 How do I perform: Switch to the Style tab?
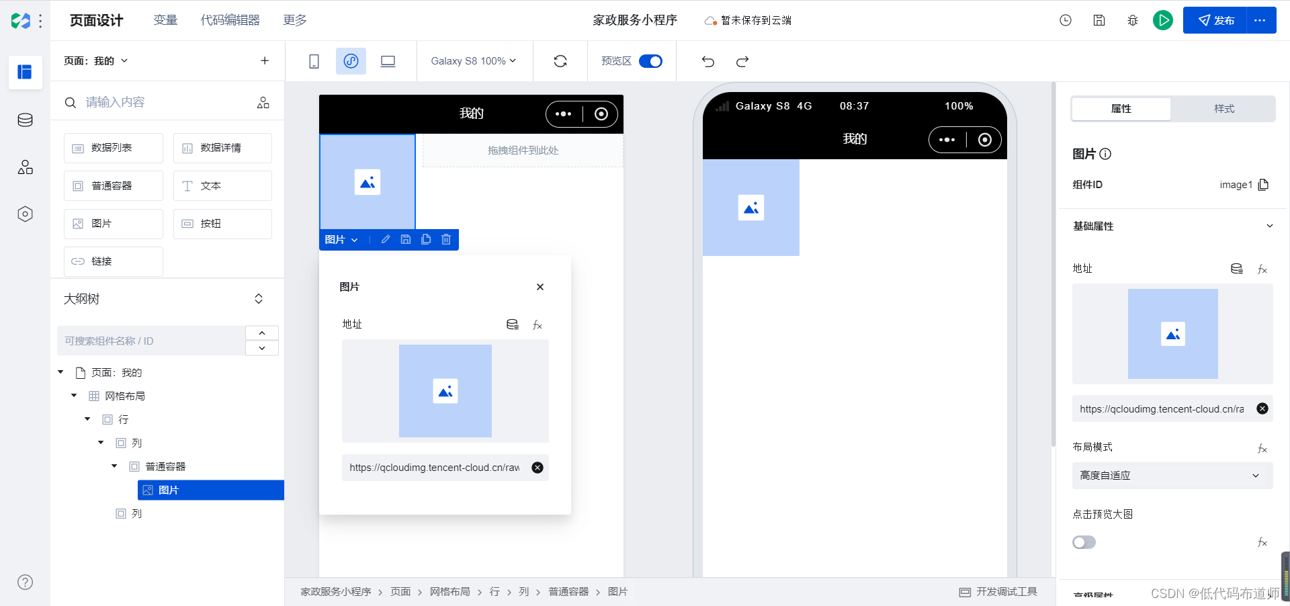[1223, 109]
